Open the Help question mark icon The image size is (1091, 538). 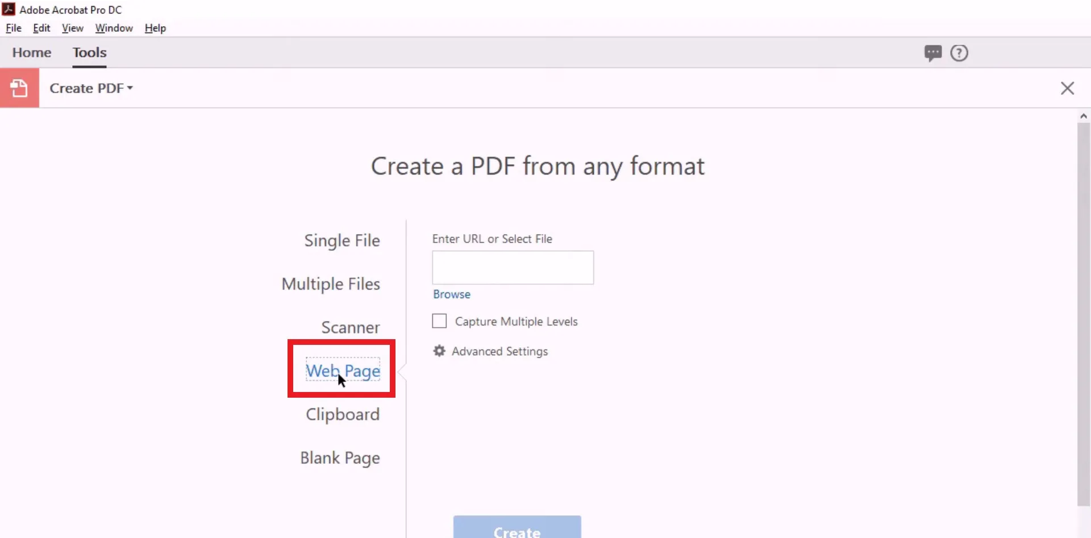[x=959, y=53]
